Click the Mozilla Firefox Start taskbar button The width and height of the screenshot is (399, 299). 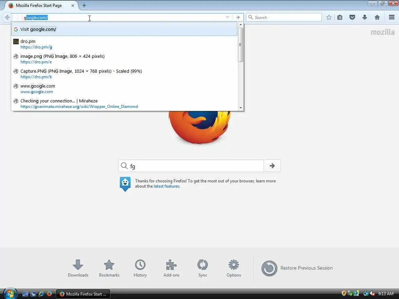click(83, 294)
